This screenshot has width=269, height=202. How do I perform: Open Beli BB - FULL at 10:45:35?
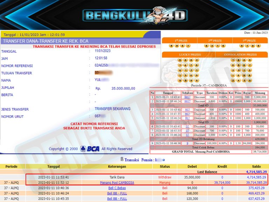click(117, 198)
